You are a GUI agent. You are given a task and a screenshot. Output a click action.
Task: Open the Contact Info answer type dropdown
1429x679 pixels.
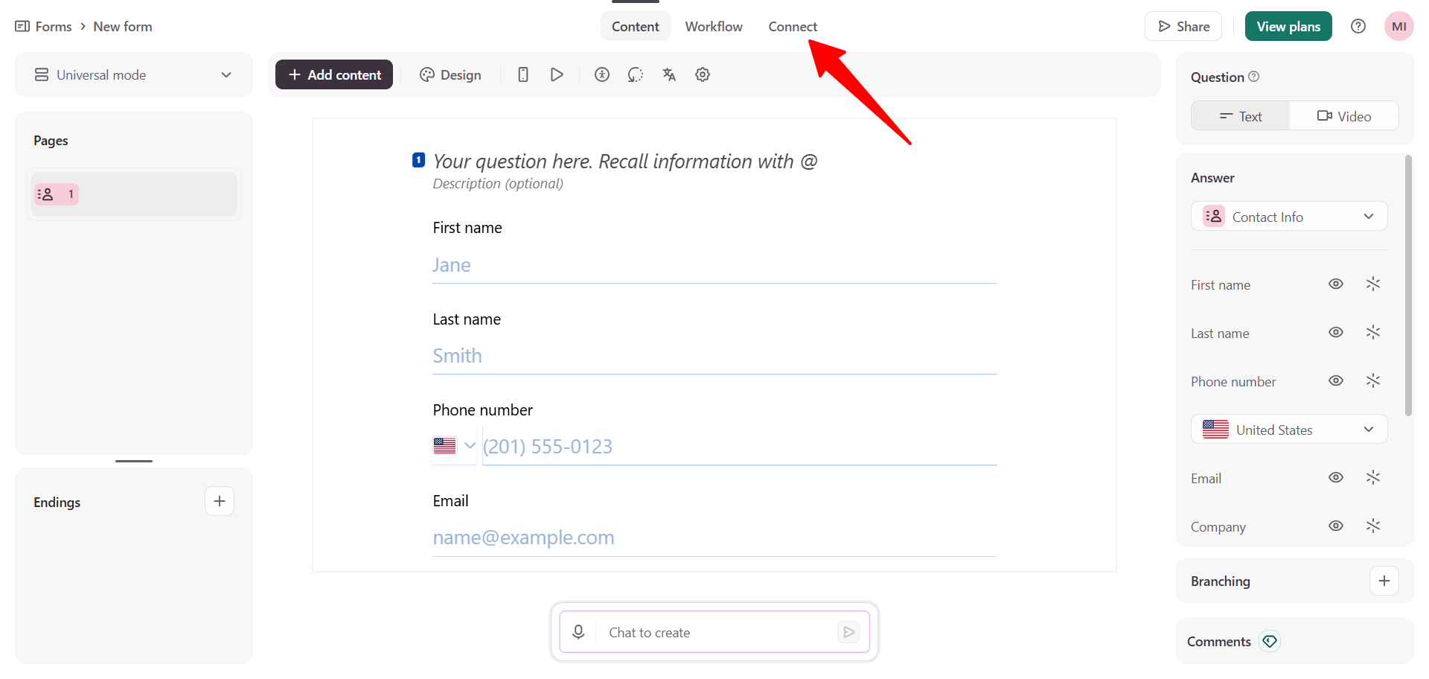(x=1289, y=216)
